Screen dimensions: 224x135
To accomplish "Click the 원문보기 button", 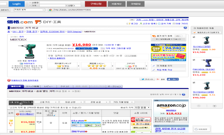I will tap(5, 10).
